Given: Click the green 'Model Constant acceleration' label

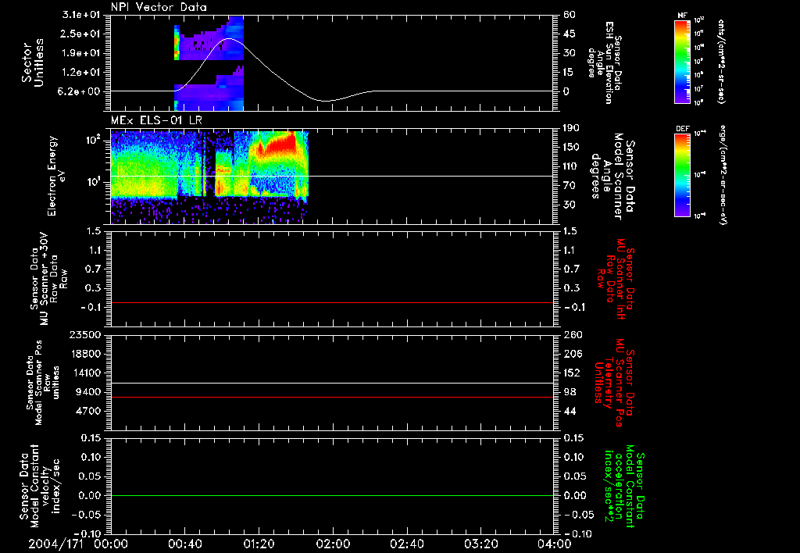Looking at the screenshot, I should coord(624,486).
